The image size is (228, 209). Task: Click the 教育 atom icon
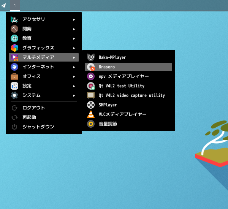point(14,38)
